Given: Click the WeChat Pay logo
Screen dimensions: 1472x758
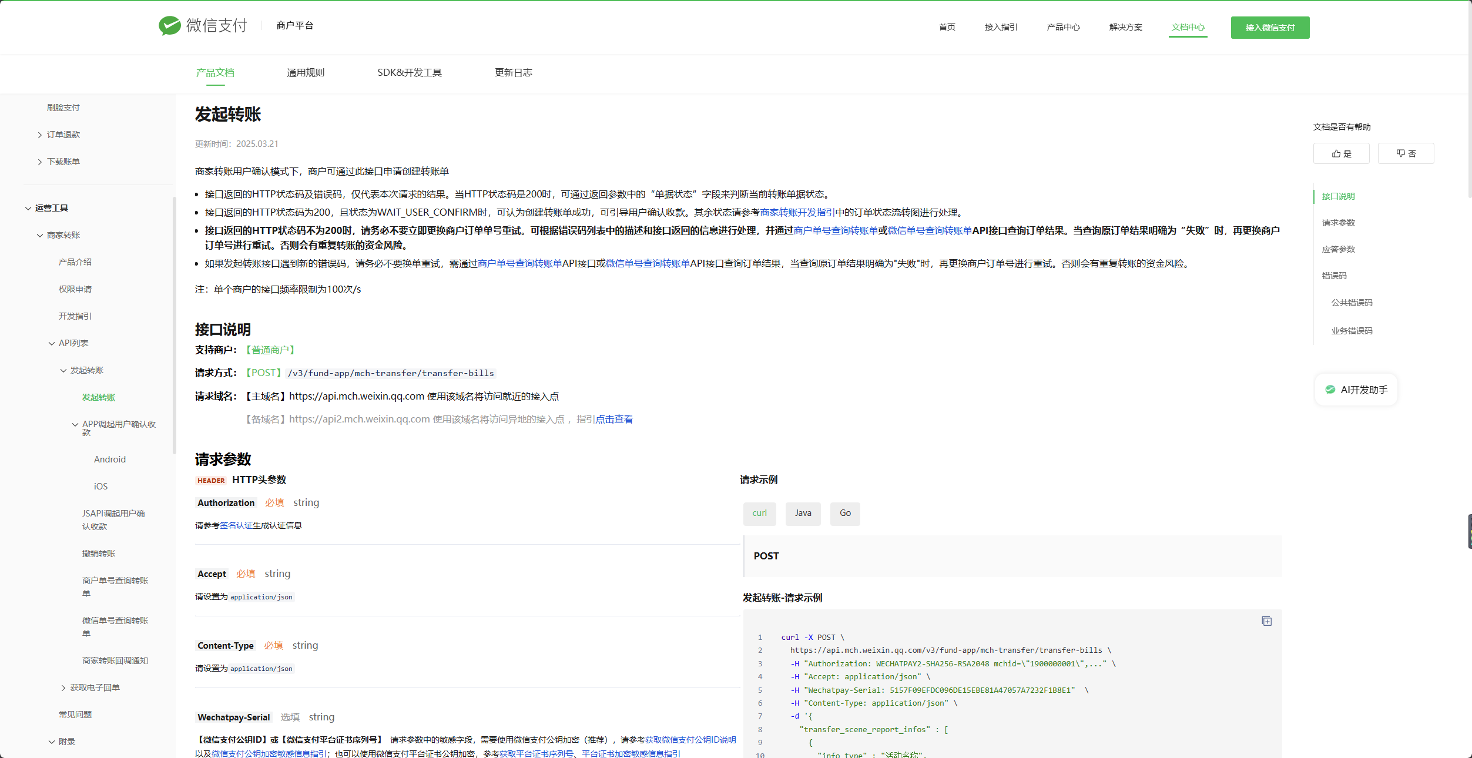Looking at the screenshot, I should coord(203,26).
